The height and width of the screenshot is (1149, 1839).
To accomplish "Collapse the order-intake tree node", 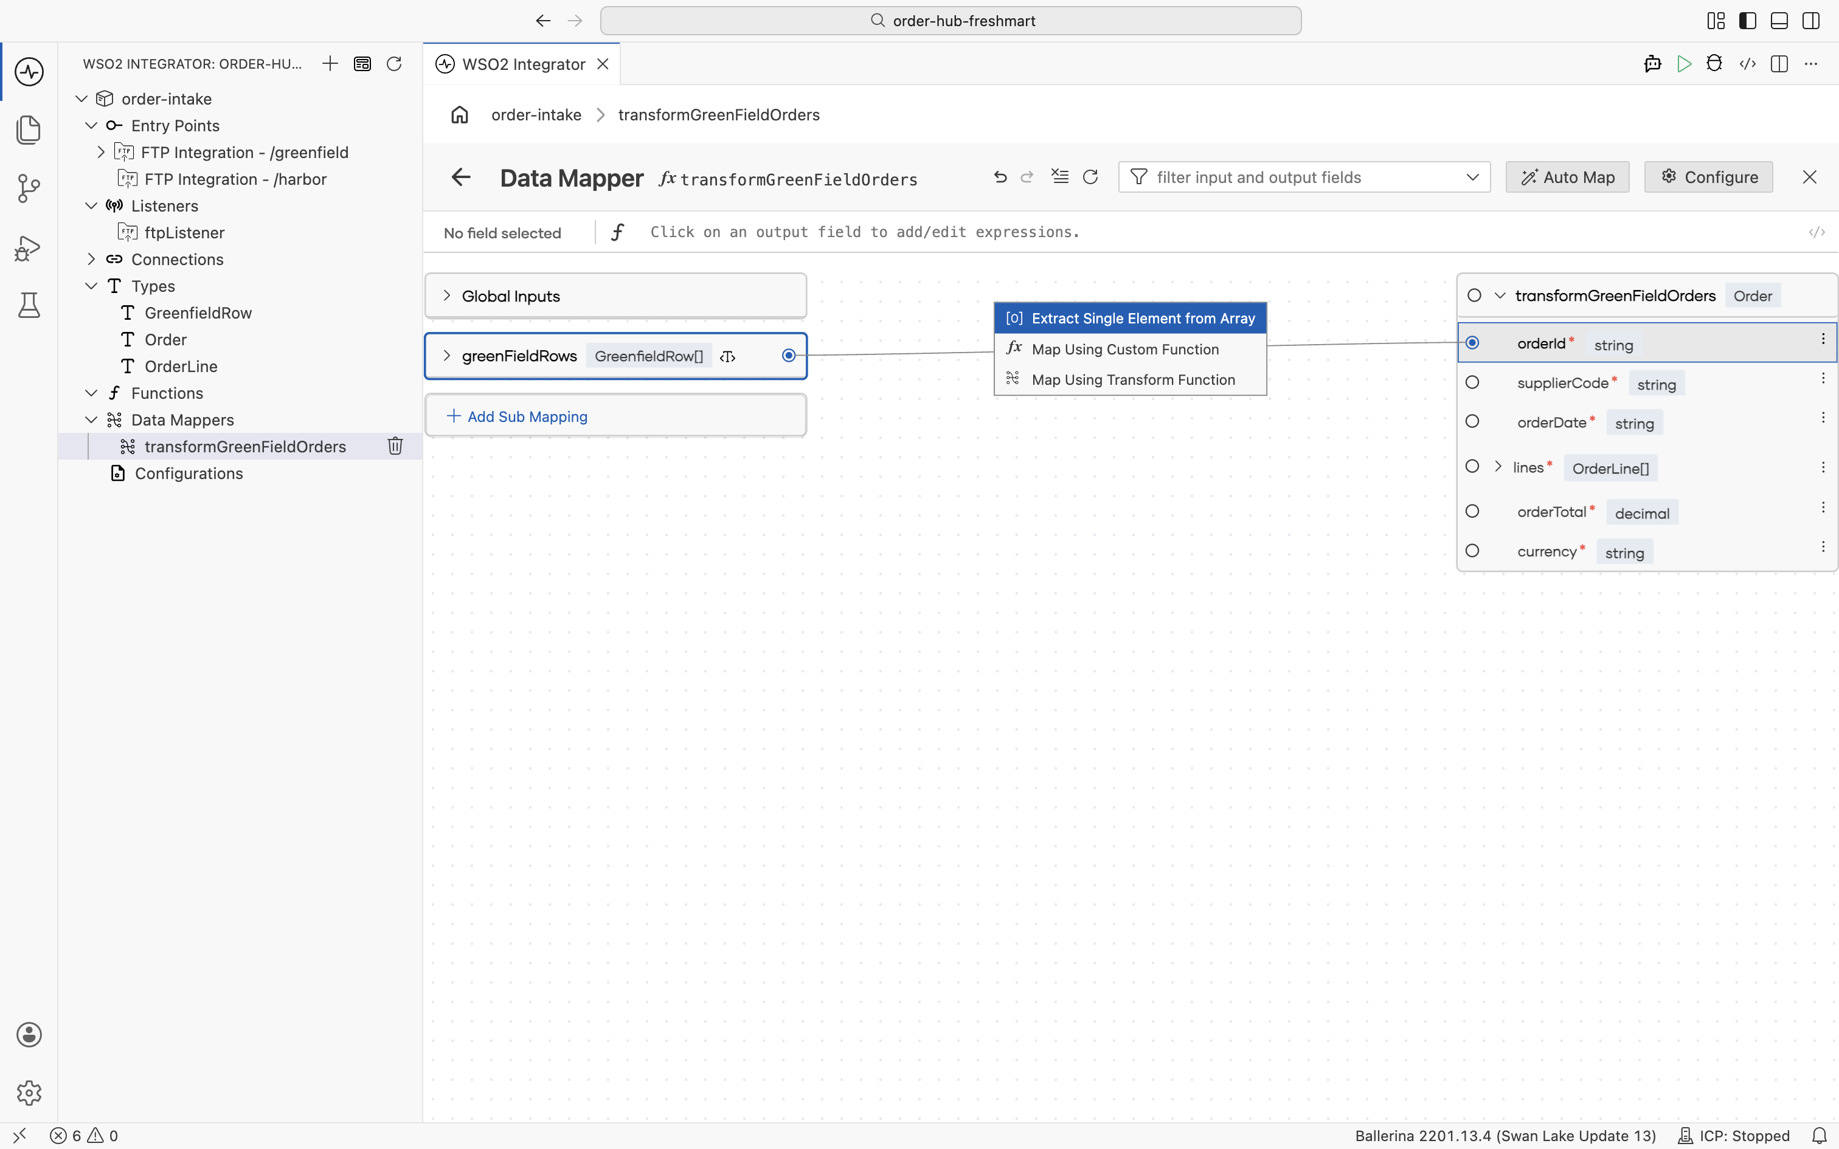I will tap(82, 98).
